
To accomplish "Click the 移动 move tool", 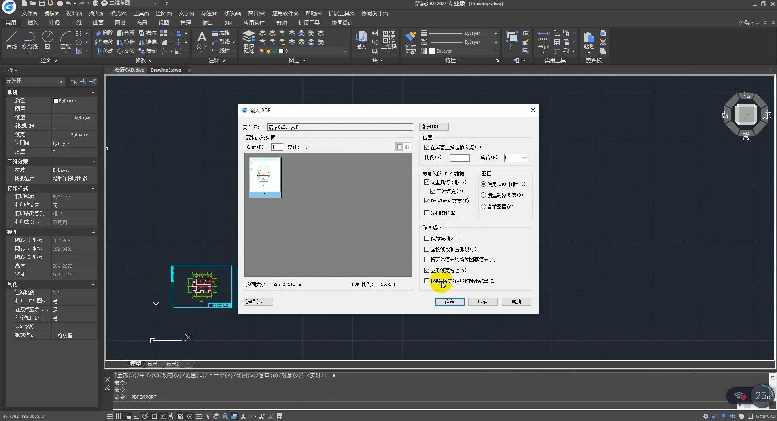I will pos(104,51).
